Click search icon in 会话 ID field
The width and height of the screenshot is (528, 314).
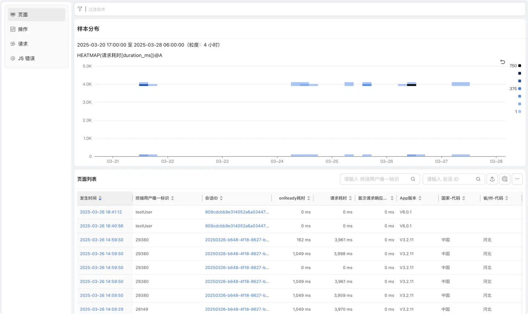pos(478,179)
